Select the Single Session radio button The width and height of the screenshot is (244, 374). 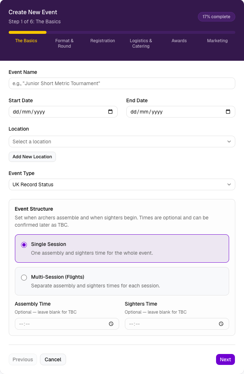pyautogui.click(x=24, y=245)
